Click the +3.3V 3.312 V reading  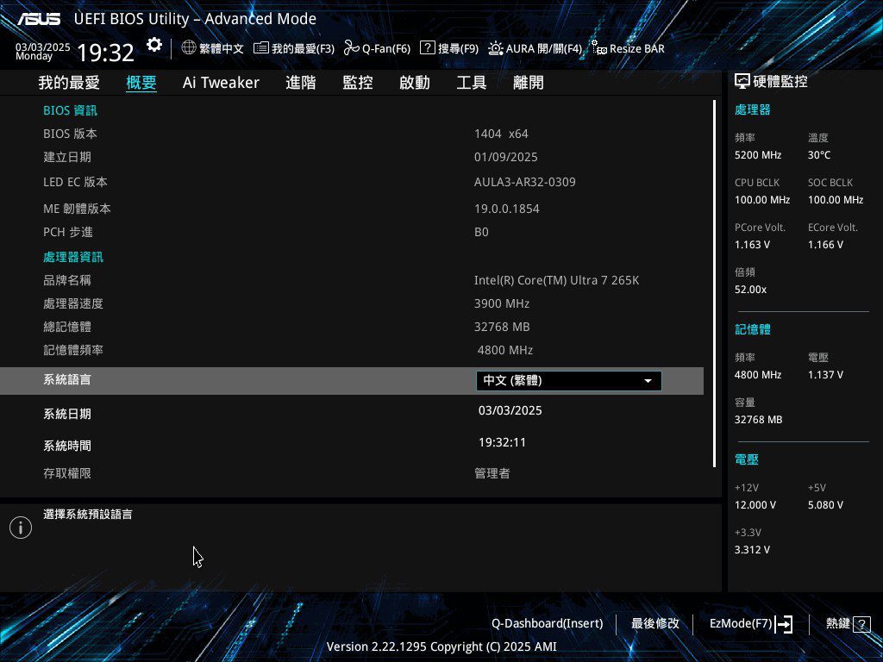point(752,549)
